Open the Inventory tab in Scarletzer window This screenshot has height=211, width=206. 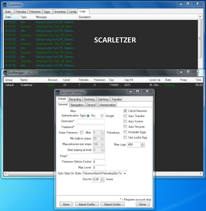(x=60, y=12)
